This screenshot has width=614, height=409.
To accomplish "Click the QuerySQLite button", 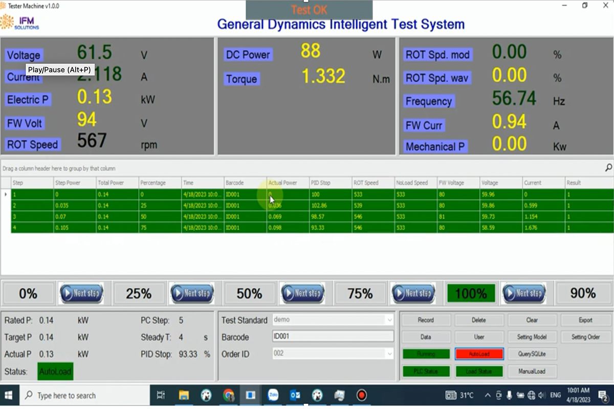I will point(532,354).
